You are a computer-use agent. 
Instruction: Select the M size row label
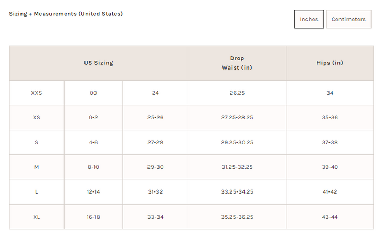[37, 167]
